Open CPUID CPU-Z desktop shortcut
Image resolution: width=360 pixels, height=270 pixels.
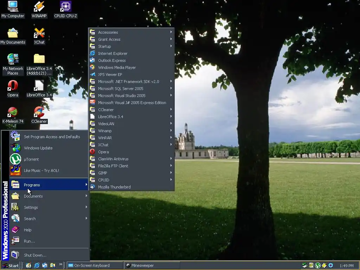point(65,9)
